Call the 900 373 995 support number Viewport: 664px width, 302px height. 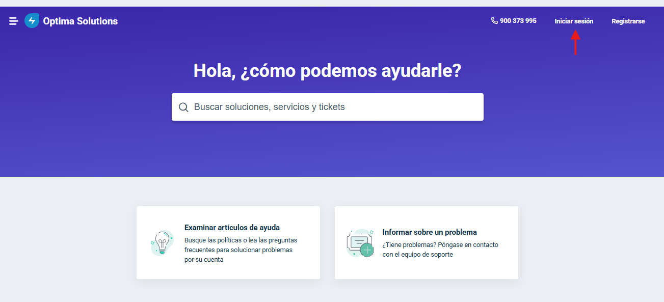(518, 21)
